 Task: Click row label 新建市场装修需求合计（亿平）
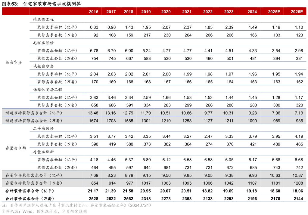tap(34, 113)
